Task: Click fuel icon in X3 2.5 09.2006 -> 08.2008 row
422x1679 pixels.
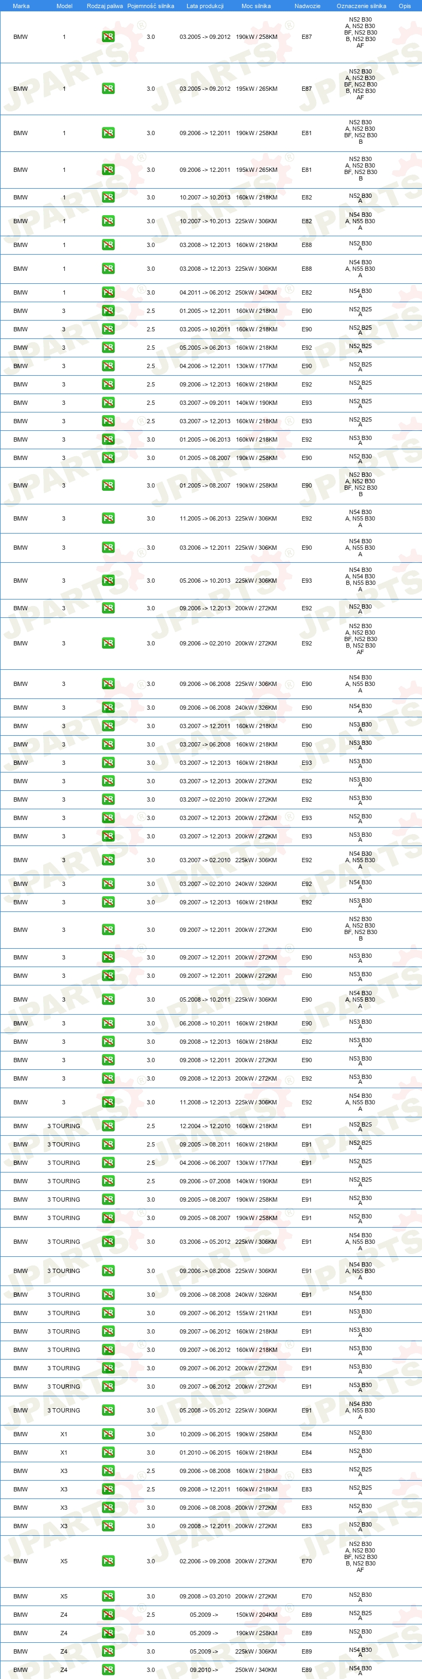Action: (x=108, y=1470)
